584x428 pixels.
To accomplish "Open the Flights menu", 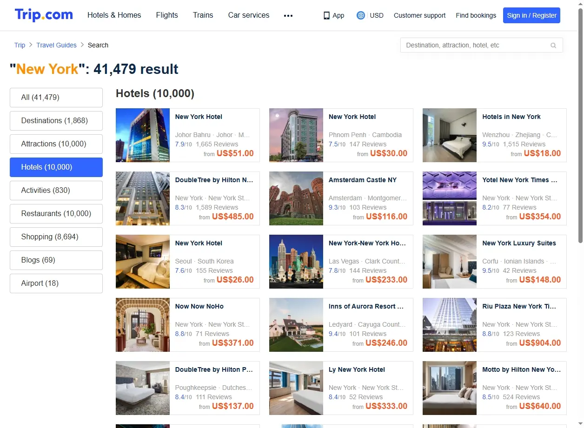I will (x=167, y=15).
